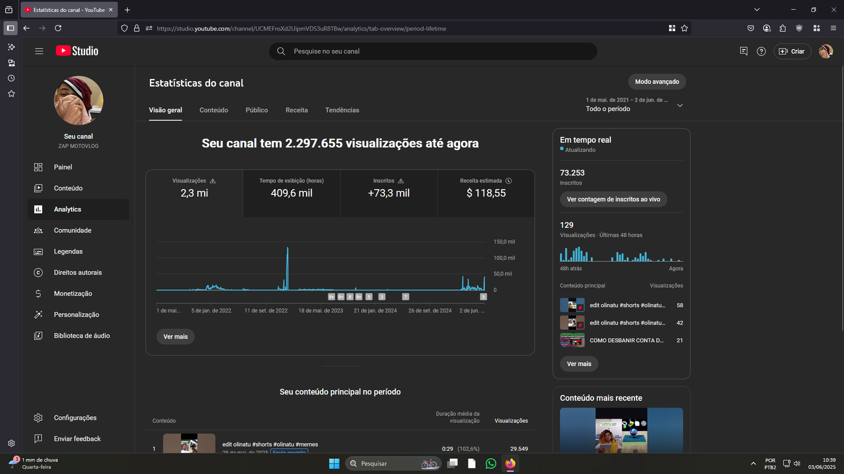Viewport: 844px width, 474px height.
Task: Open taskbar clock and date
Action: click(x=822, y=463)
